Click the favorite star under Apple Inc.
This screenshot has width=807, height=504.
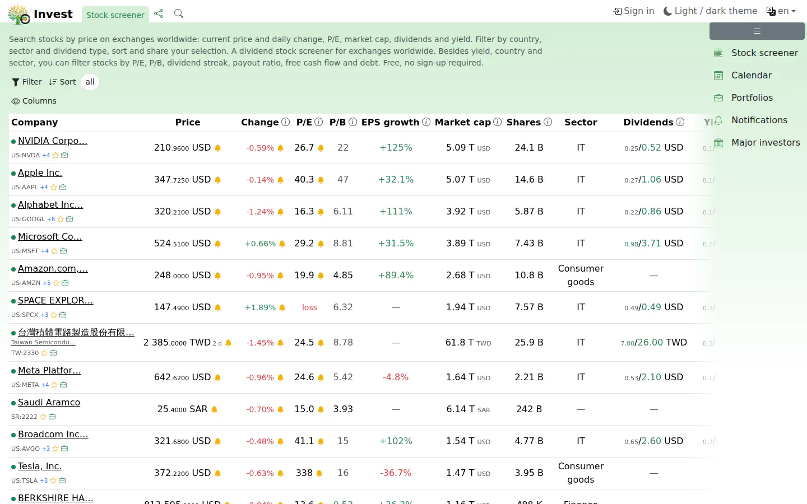coord(54,187)
